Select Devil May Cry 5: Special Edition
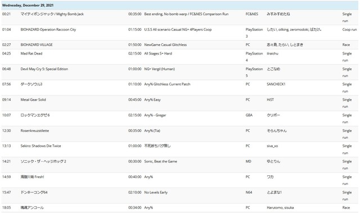This screenshot has height=213, width=360. (x=44, y=69)
